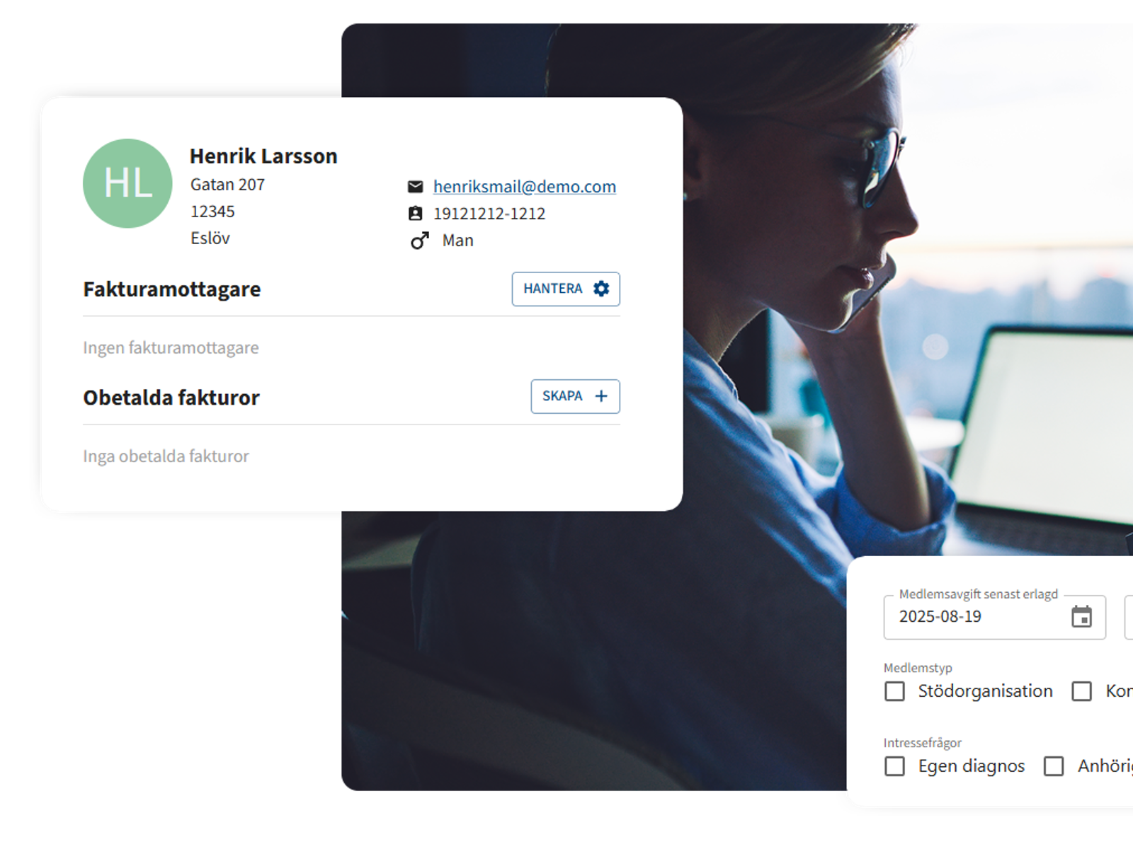Click the HANTERA button

pyautogui.click(x=566, y=289)
